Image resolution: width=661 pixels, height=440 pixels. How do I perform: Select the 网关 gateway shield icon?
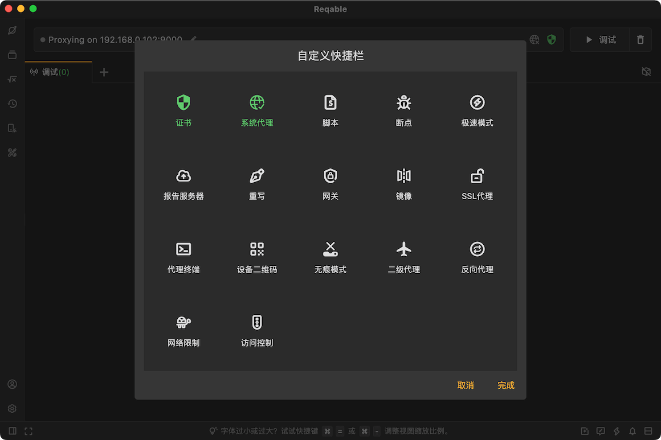330,175
